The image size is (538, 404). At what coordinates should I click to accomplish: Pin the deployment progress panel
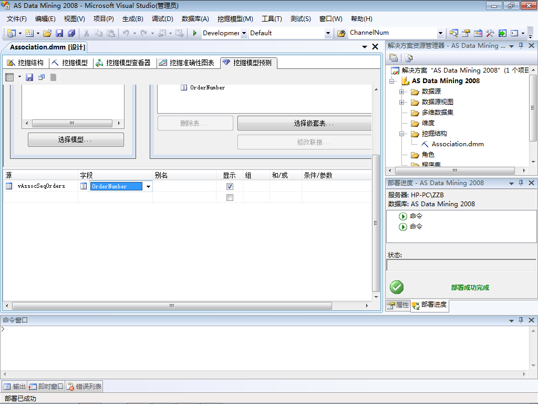[x=521, y=183]
